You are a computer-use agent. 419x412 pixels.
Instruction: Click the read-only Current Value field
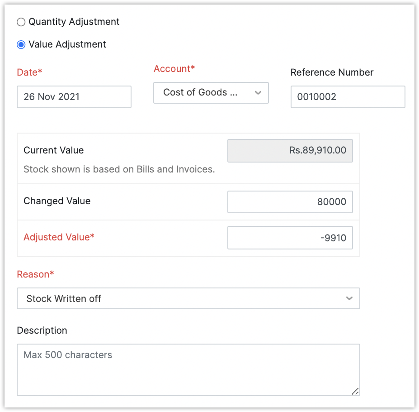290,151
